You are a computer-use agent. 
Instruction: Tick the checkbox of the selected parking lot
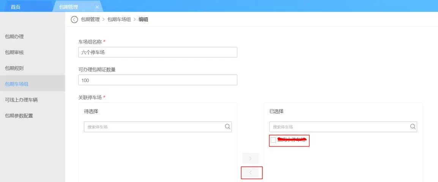click(273, 140)
